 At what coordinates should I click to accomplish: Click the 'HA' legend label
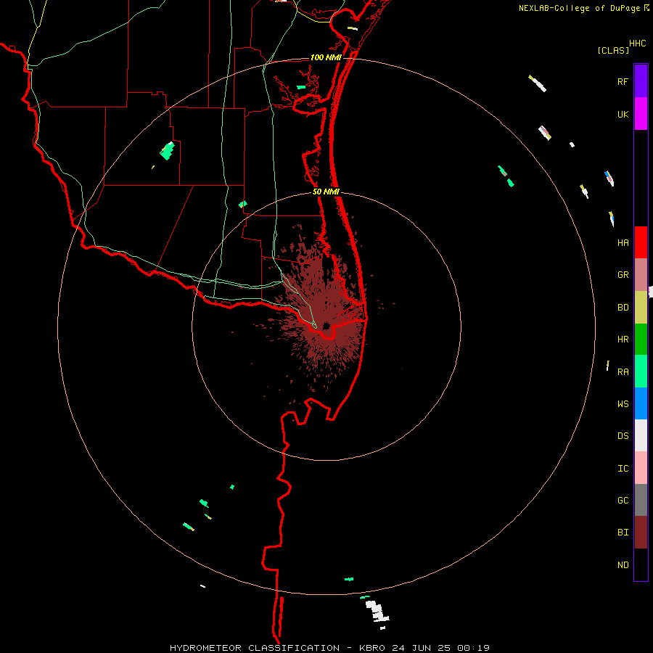tap(623, 243)
